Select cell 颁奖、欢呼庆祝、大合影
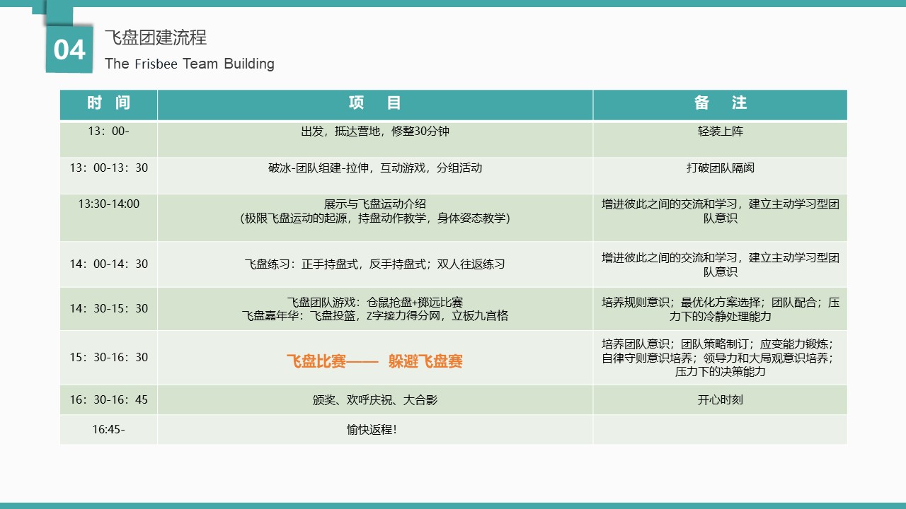The image size is (906, 509). [x=375, y=399]
